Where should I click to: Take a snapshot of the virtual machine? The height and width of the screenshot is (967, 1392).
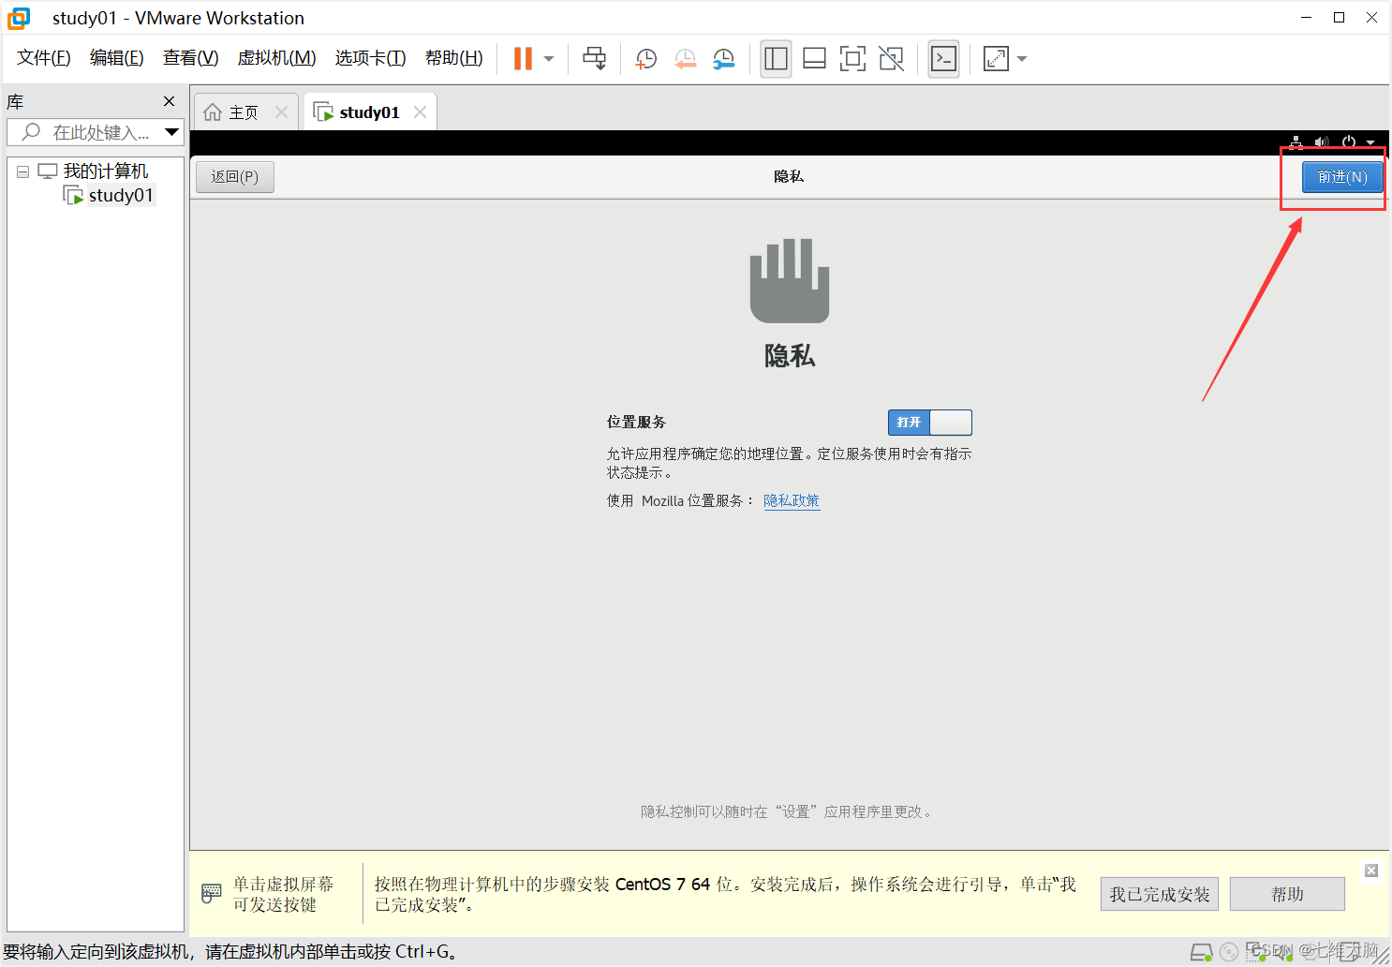[645, 59]
